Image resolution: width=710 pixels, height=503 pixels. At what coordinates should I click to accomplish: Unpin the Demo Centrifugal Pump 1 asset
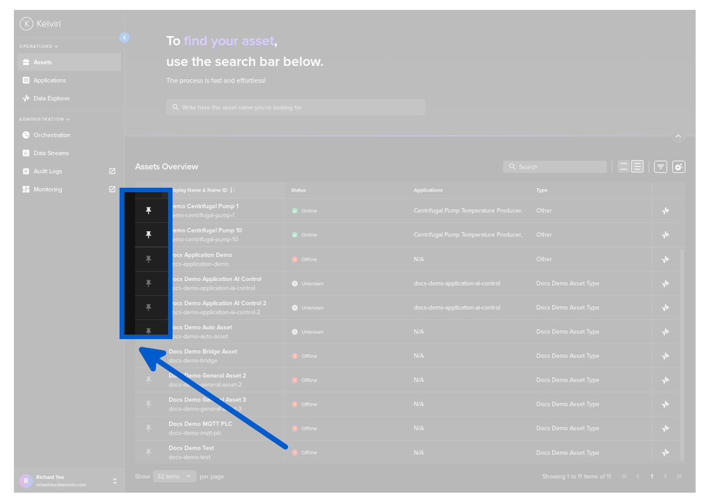[x=149, y=211]
